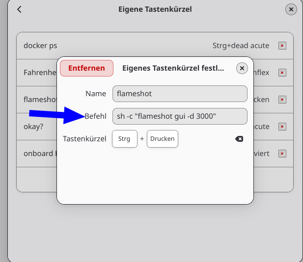Click the Strg key cap

(125, 139)
